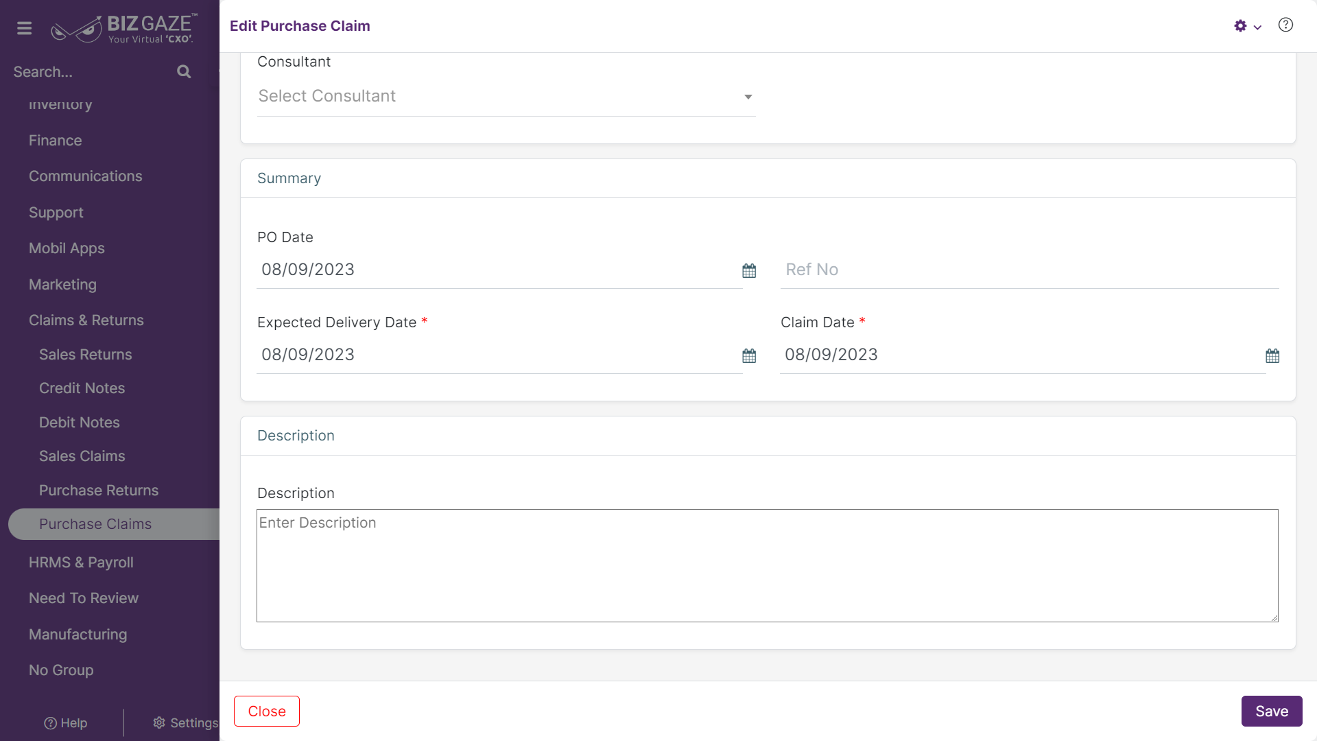The height and width of the screenshot is (741, 1317).
Task: Expand the Select Consultant dropdown
Action: [x=506, y=96]
